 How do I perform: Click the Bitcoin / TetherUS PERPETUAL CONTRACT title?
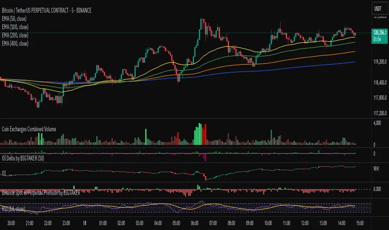(47, 10)
